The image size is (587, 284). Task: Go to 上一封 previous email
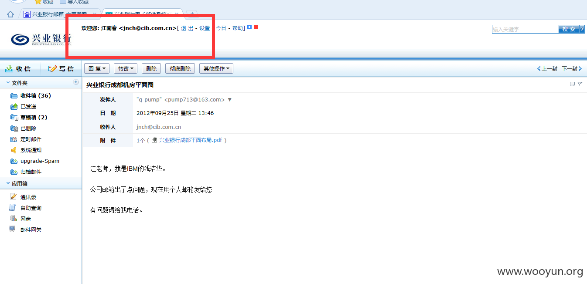tap(547, 69)
